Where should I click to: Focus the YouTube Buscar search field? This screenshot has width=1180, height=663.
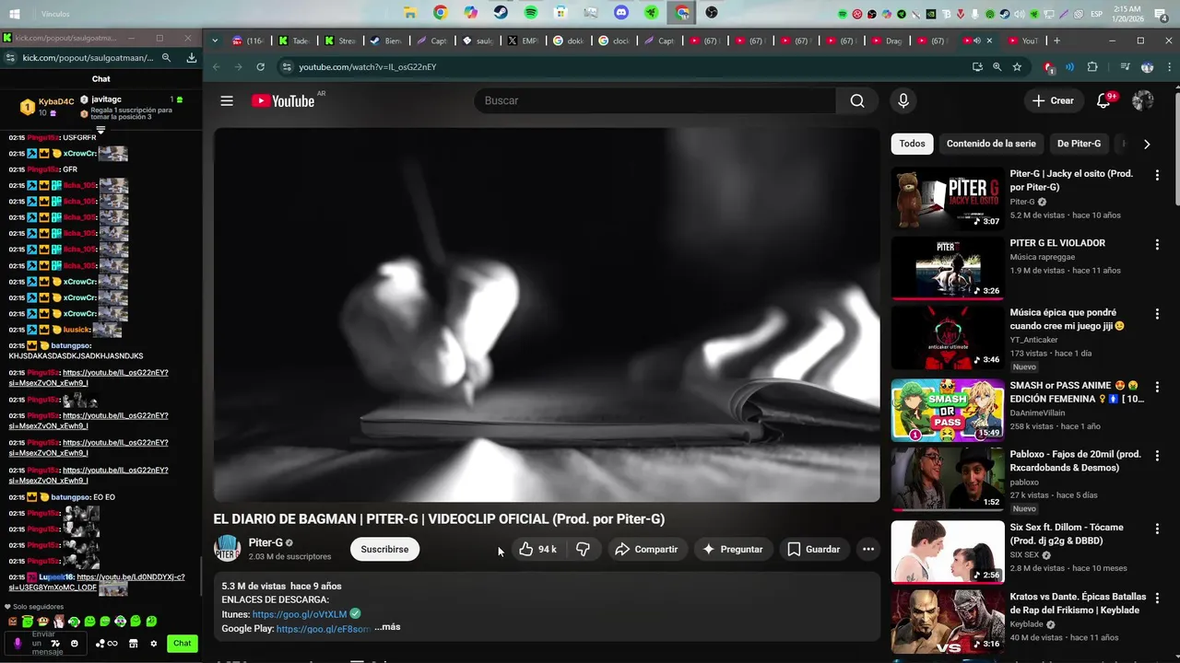tap(655, 101)
